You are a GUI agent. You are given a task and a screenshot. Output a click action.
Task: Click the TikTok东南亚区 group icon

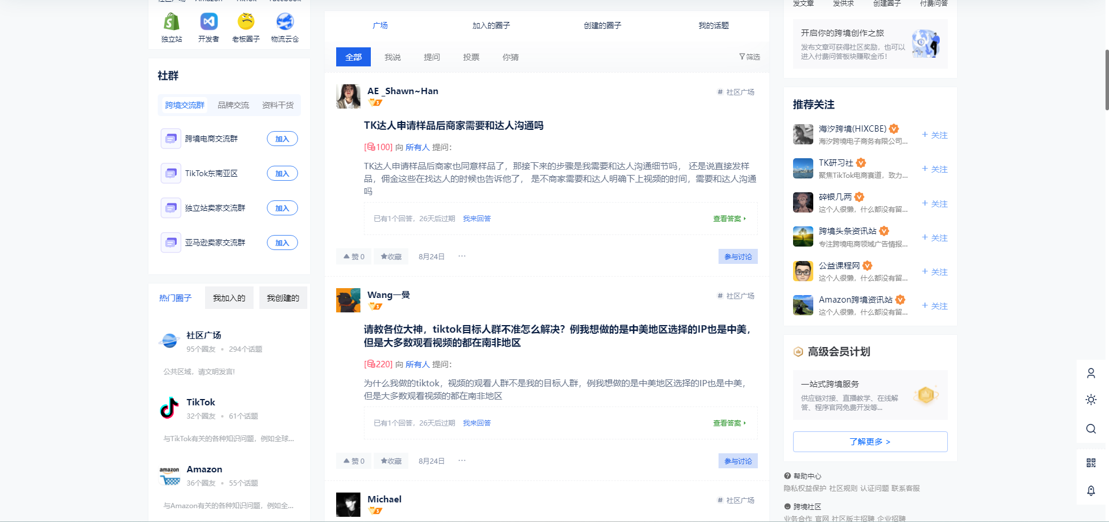point(171,173)
